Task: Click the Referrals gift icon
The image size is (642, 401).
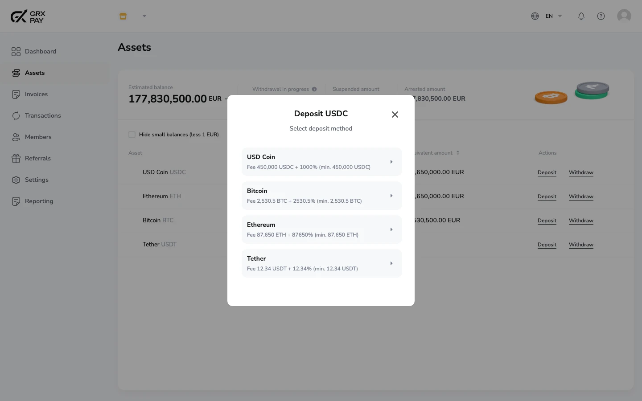Action: [16, 159]
